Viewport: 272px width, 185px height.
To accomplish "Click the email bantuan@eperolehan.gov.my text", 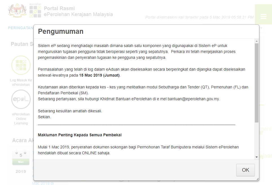I will [193, 99].
